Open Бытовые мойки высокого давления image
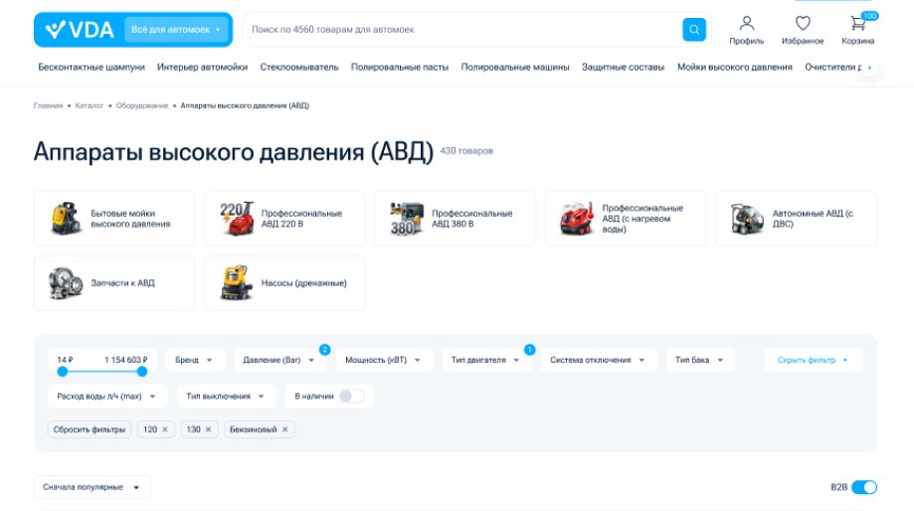This screenshot has width=914, height=511. click(x=66, y=219)
